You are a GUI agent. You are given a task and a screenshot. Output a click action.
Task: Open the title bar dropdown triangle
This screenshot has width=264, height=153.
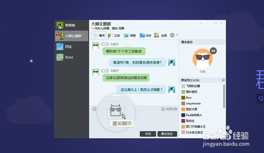pyautogui.click(x=201, y=23)
